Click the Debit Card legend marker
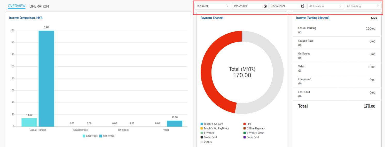The image size is (385, 147). (x=245, y=137)
